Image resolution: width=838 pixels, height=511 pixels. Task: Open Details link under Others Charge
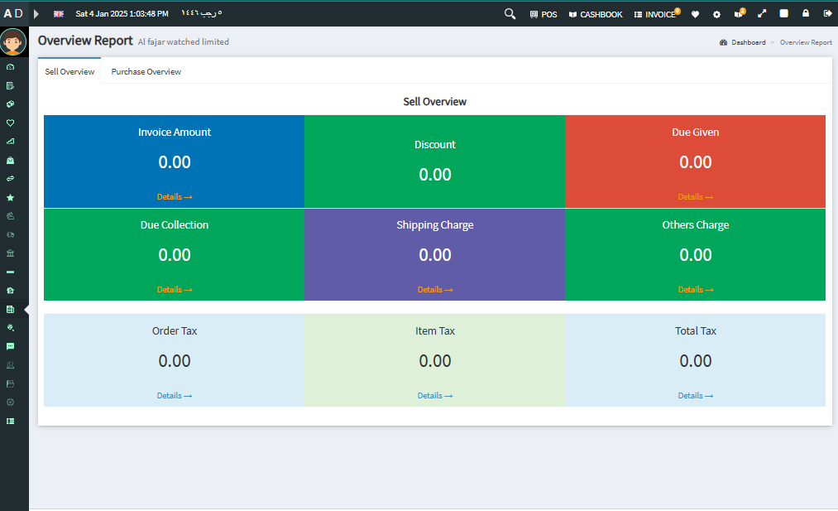click(696, 290)
